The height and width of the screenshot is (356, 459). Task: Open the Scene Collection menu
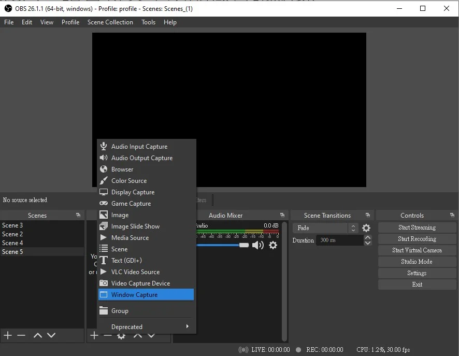coord(110,22)
